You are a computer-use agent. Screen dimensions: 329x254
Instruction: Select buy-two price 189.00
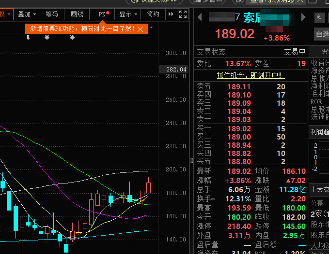(239, 137)
